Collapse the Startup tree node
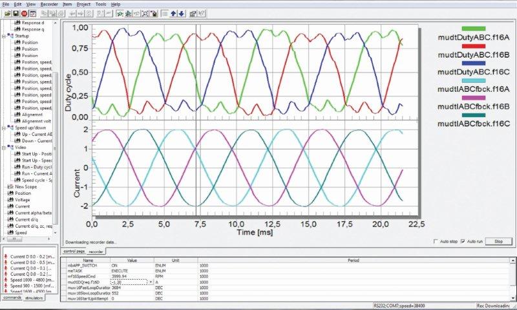This screenshot has width=517, height=310. (x=4, y=36)
